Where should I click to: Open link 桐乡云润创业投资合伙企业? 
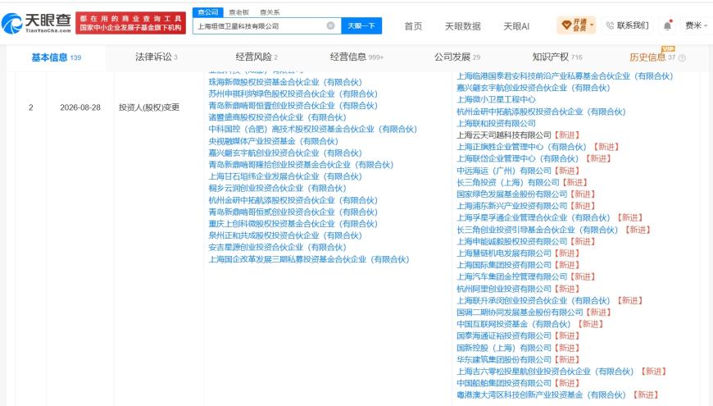click(277, 188)
